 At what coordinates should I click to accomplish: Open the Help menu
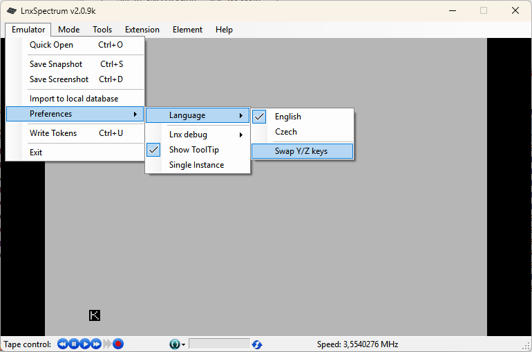click(x=224, y=30)
